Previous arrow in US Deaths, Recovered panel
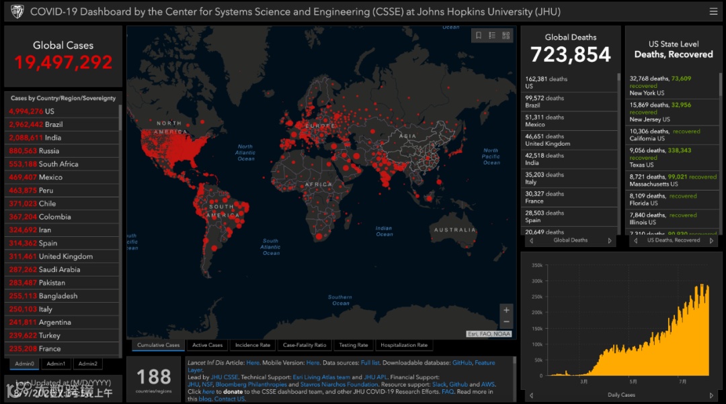 coord(636,240)
